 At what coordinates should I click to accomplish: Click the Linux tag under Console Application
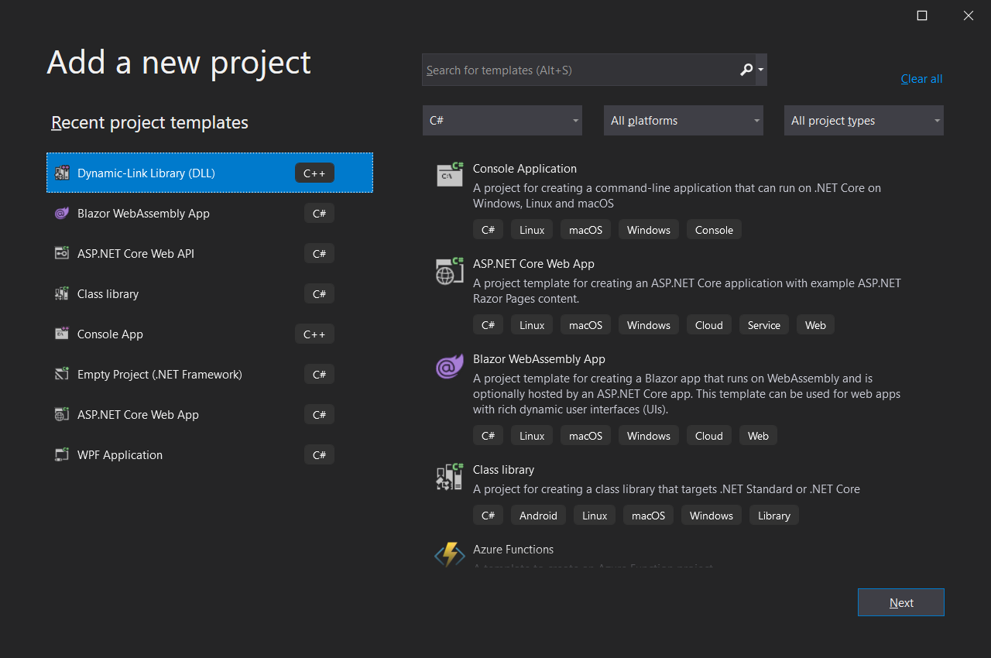click(532, 230)
